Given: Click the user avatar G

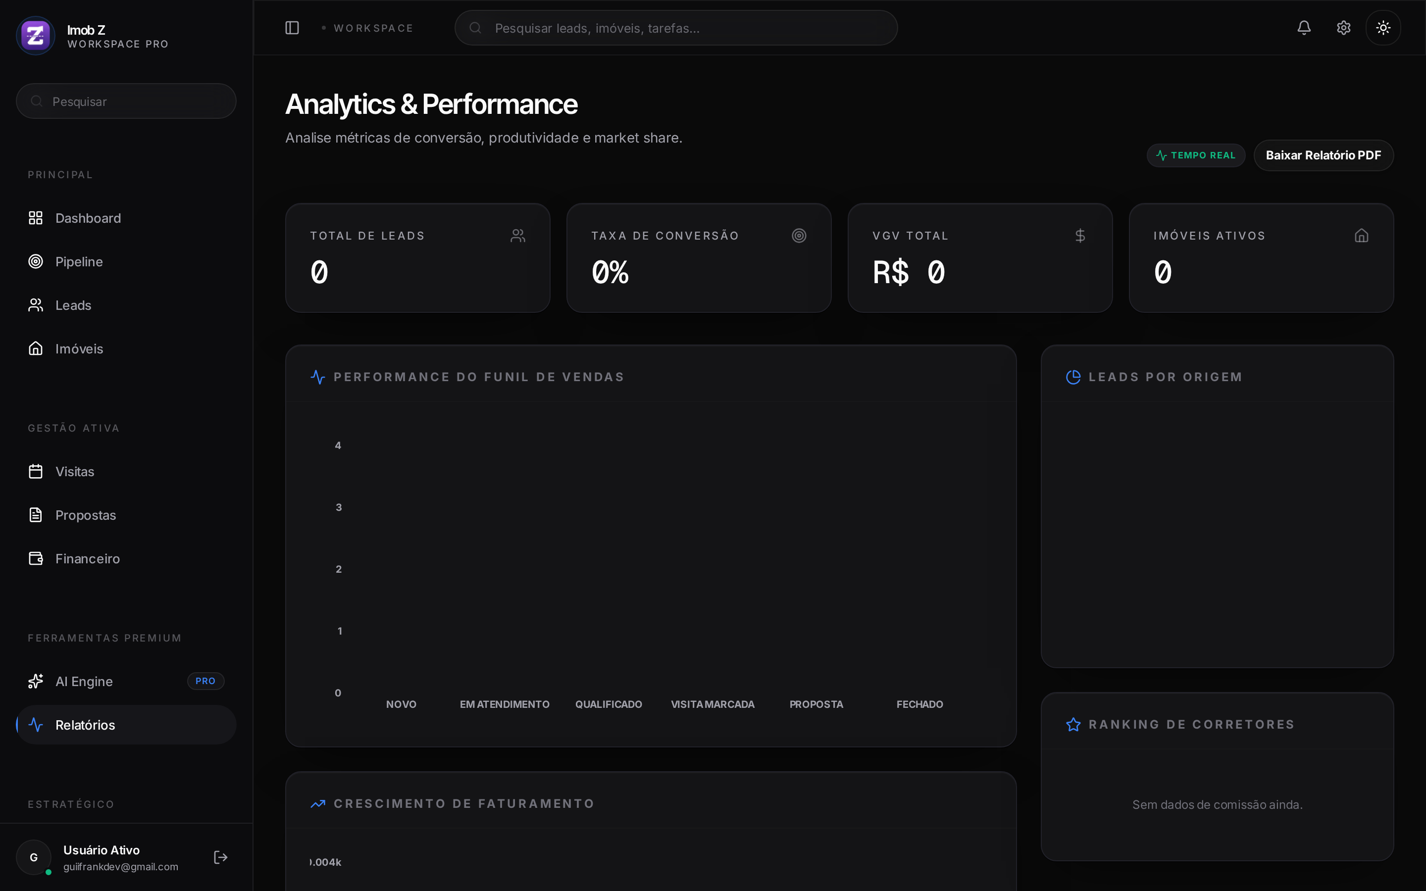Looking at the screenshot, I should click(x=34, y=857).
